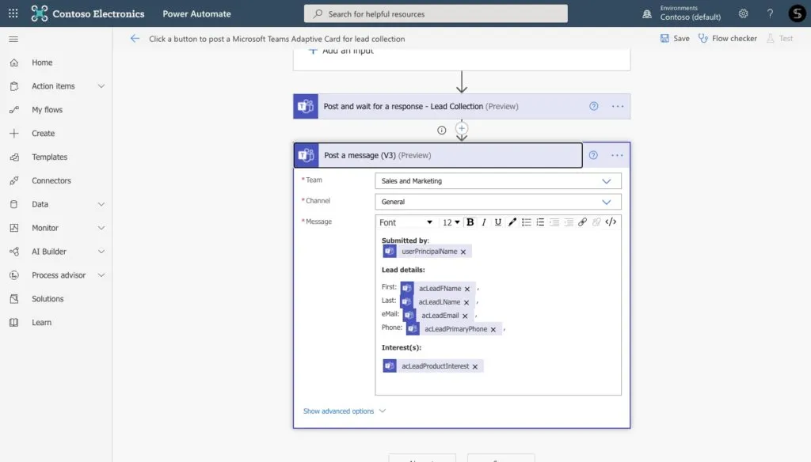
Task: Open the ellipsis menu of the Post and wait step
Action: click(618, 107)
